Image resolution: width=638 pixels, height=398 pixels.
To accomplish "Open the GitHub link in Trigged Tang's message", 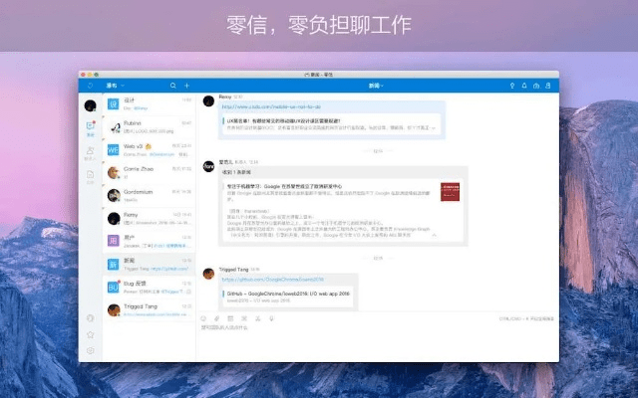I will (x=271, y=280).
